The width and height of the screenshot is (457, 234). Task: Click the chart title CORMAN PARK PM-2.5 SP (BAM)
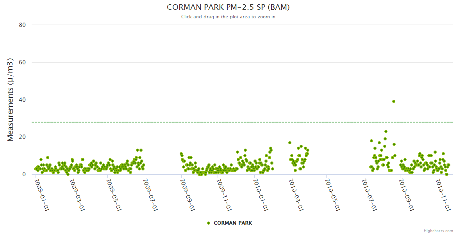pyautogui.click(x=228, y=7)
